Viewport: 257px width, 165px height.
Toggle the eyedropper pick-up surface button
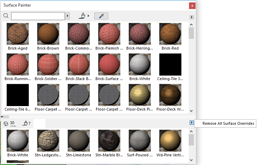coord(101,16)
